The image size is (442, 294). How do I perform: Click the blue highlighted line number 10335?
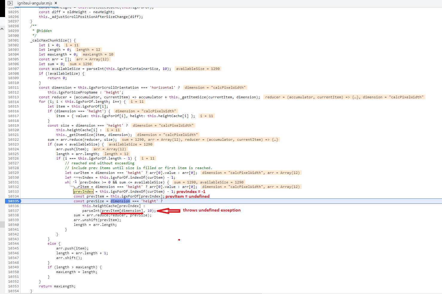tap(13, 201)
